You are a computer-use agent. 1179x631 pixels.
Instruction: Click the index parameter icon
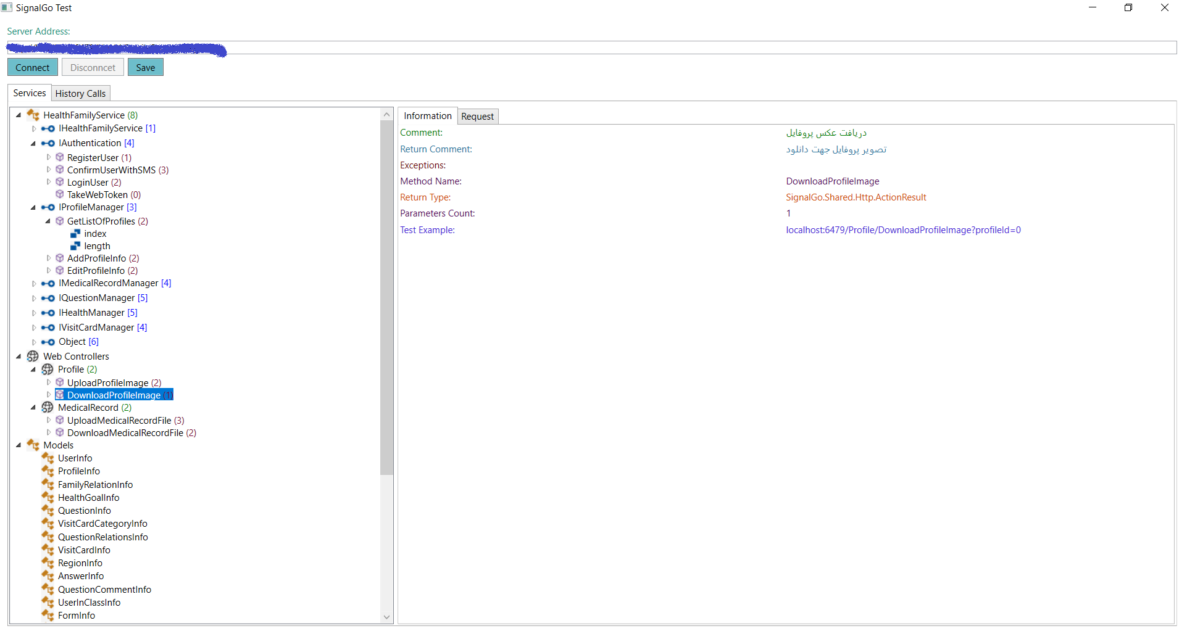(x=75, y=234)
